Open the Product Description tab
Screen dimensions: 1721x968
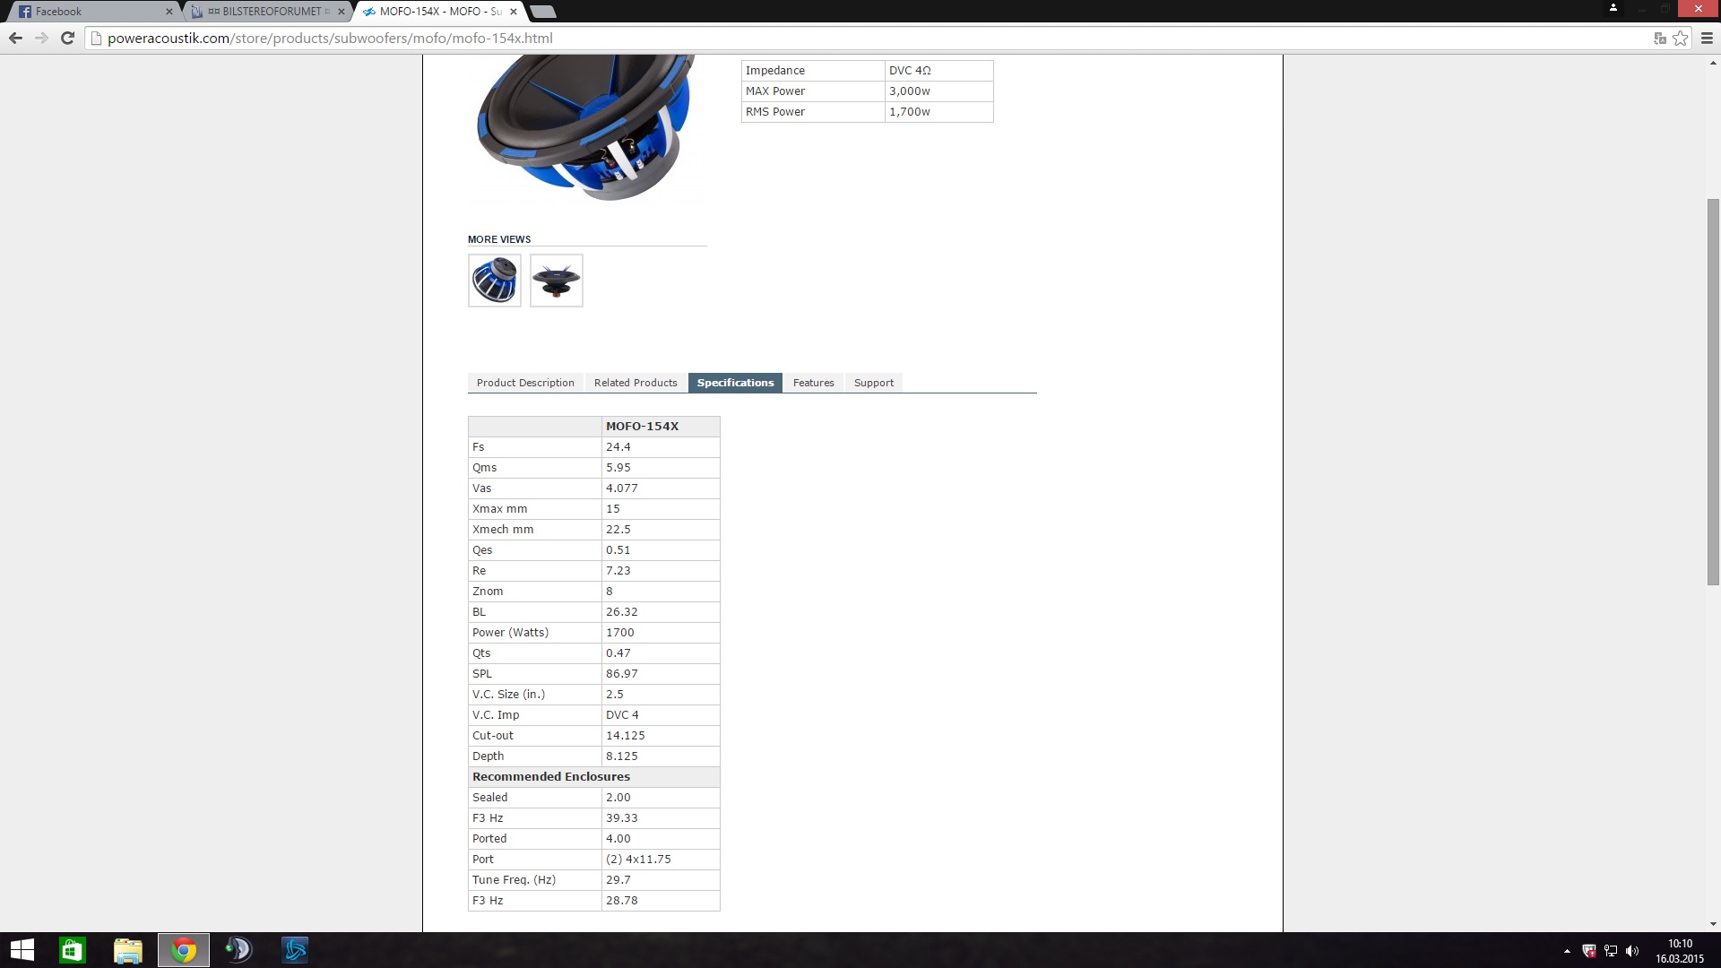(x=525, y=383)
